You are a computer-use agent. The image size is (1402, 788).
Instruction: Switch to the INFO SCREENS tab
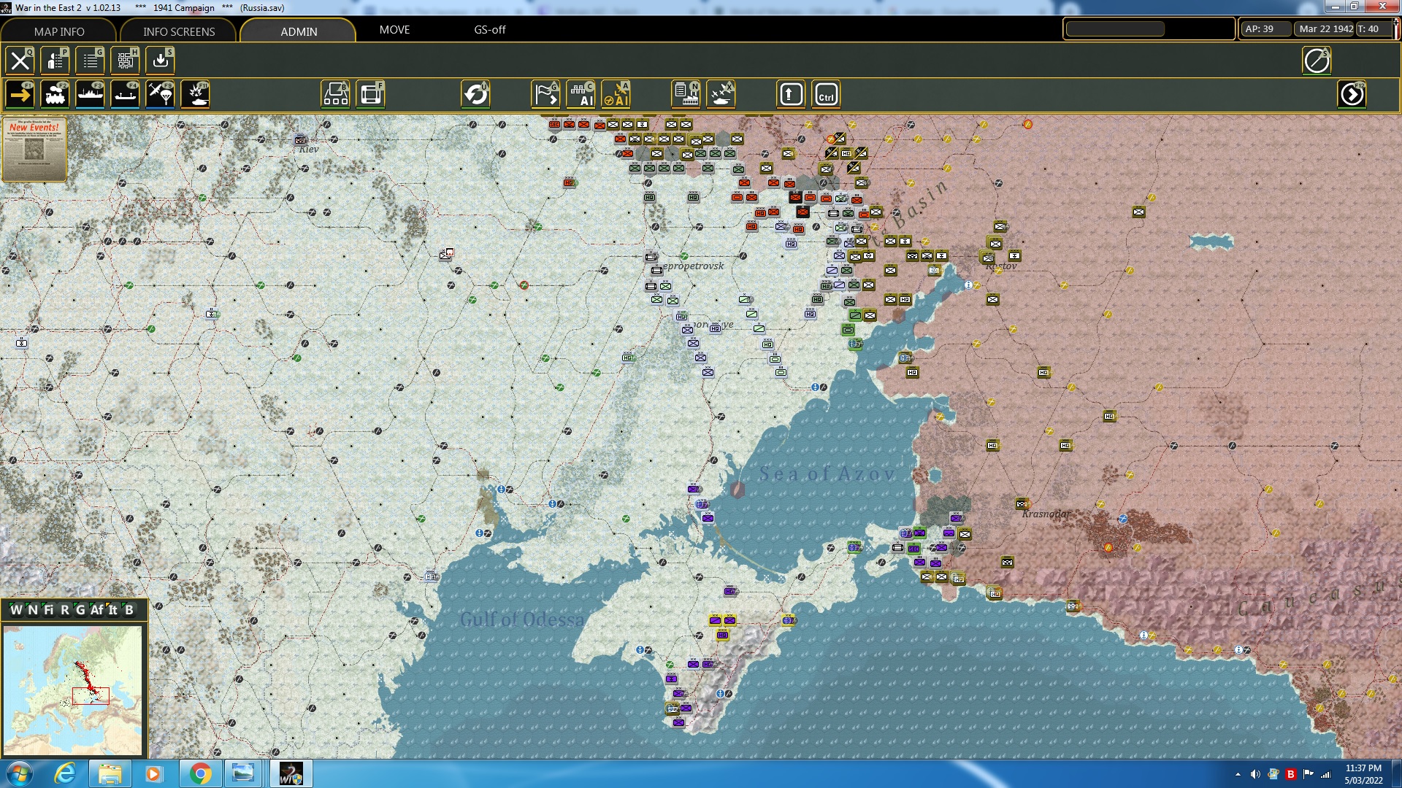coord(179,31)
